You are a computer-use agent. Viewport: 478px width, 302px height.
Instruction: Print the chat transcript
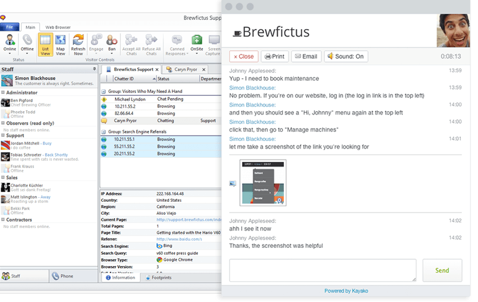pyautogui.click(x=275, y=56)
